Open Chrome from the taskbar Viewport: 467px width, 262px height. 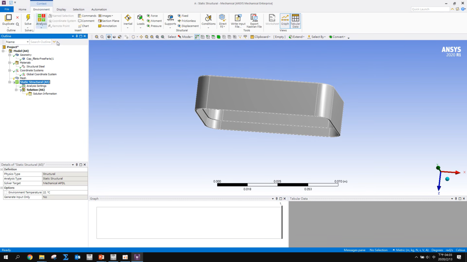(30, 257)
